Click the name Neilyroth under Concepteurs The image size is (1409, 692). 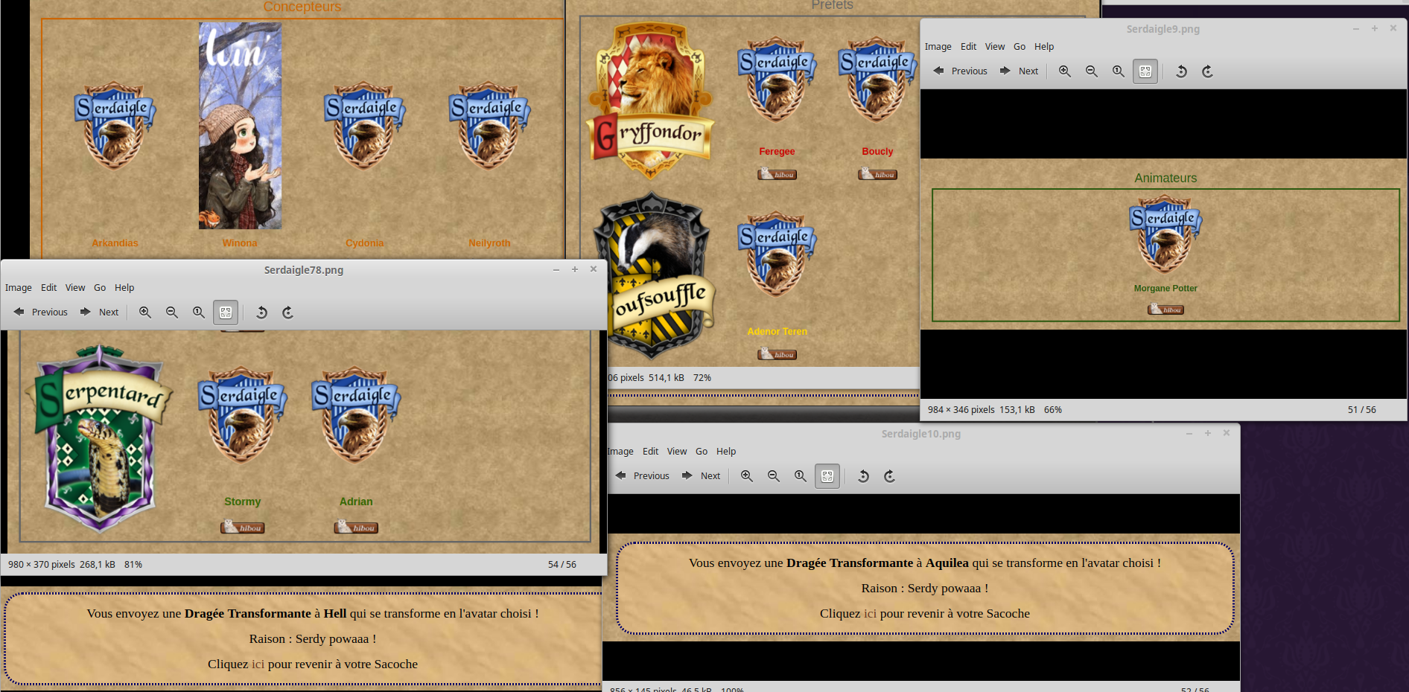[x=489, y=243]
